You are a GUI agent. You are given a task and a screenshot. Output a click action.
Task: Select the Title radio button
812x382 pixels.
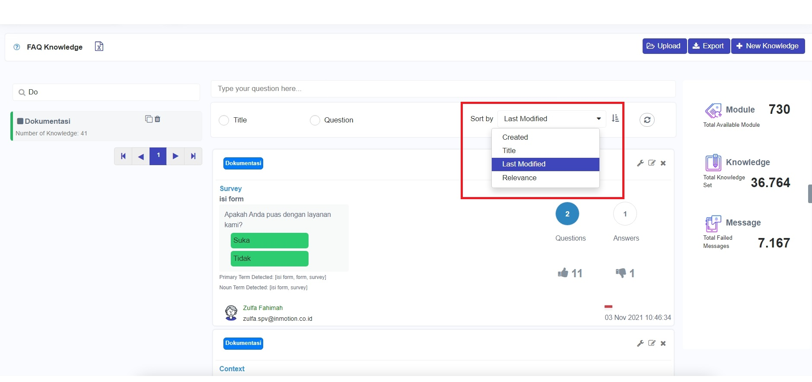tap(224, 120)
